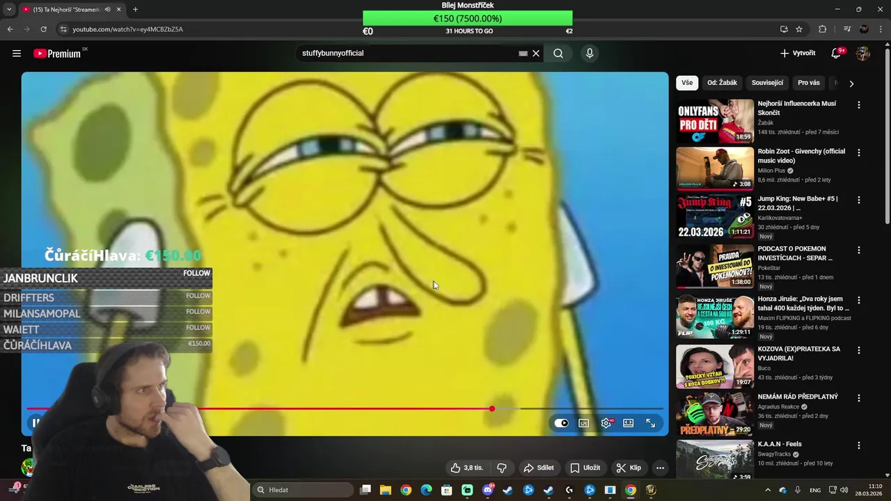
Task: Select the Od: Žabák filter chip
Action: pyautogui.click(x=722, y=83)
